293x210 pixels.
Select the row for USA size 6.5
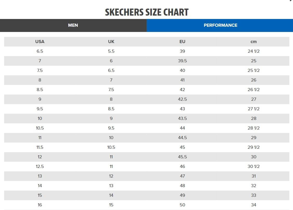(x=40, y=51)
